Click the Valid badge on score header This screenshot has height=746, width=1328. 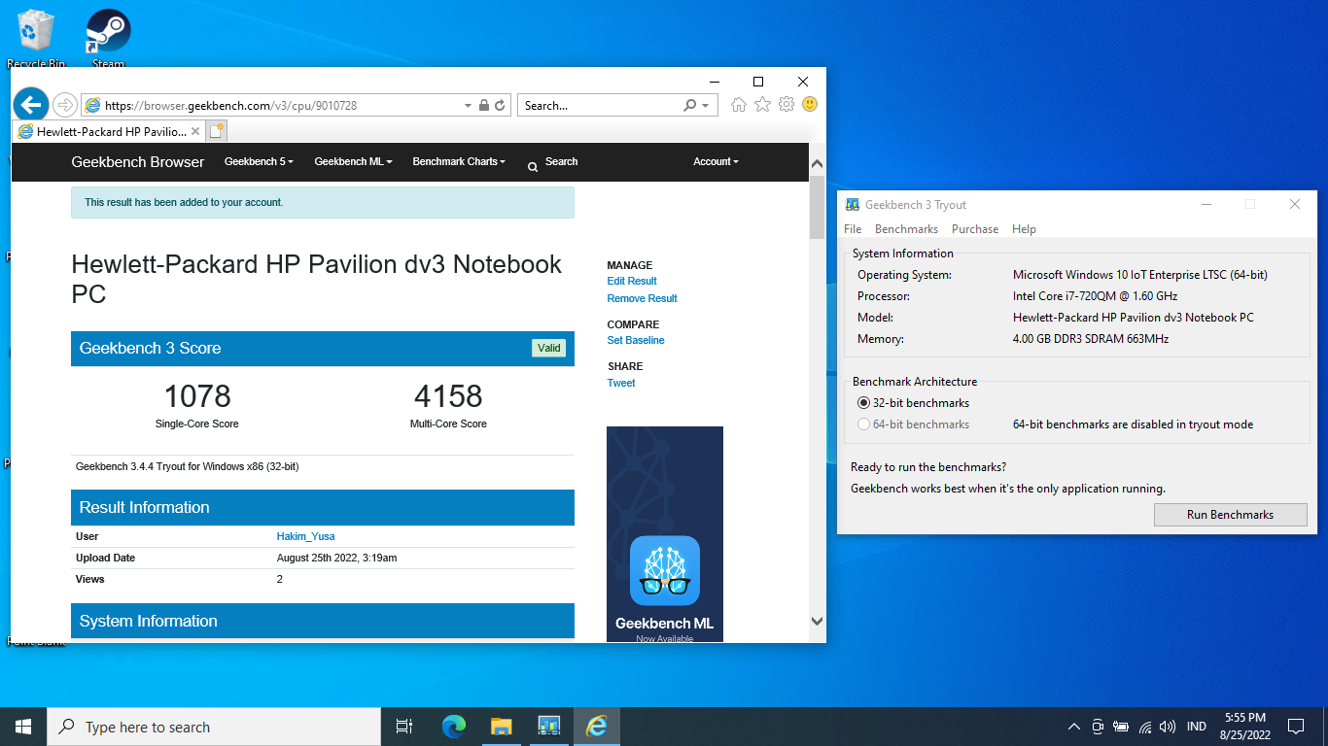click(548, 348)
